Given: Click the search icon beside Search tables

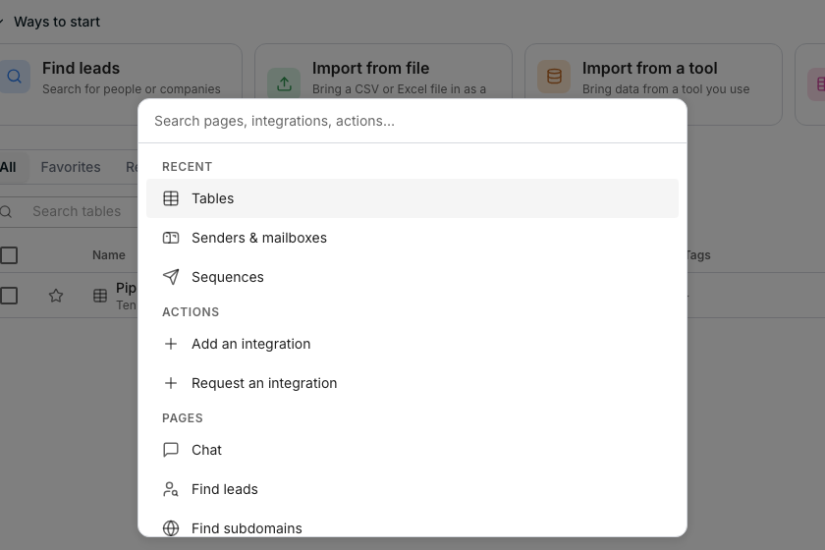Looking at the screenshot, I should point(6,211).
